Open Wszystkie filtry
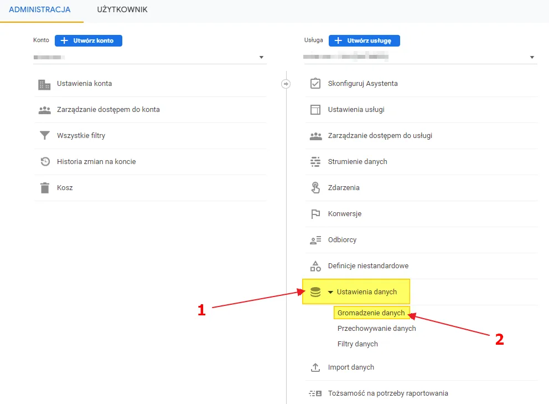The image size is (549, 404). 81,135
